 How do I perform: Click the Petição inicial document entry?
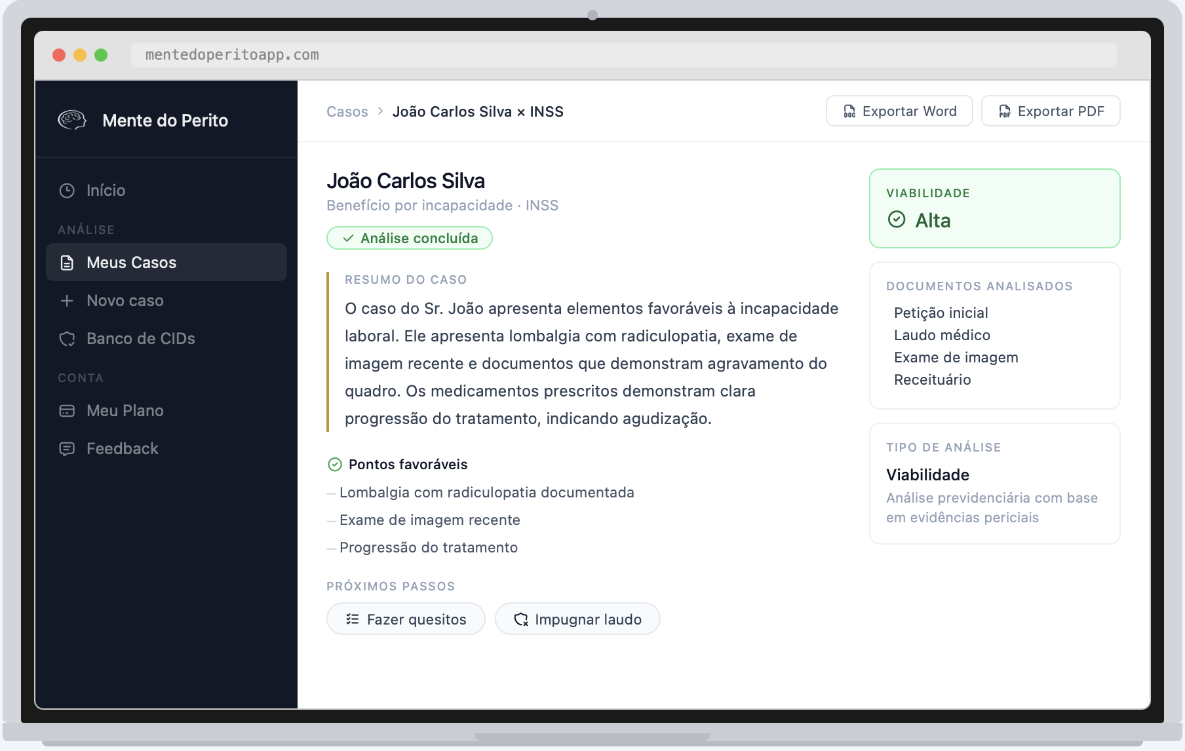coord(941,313)
